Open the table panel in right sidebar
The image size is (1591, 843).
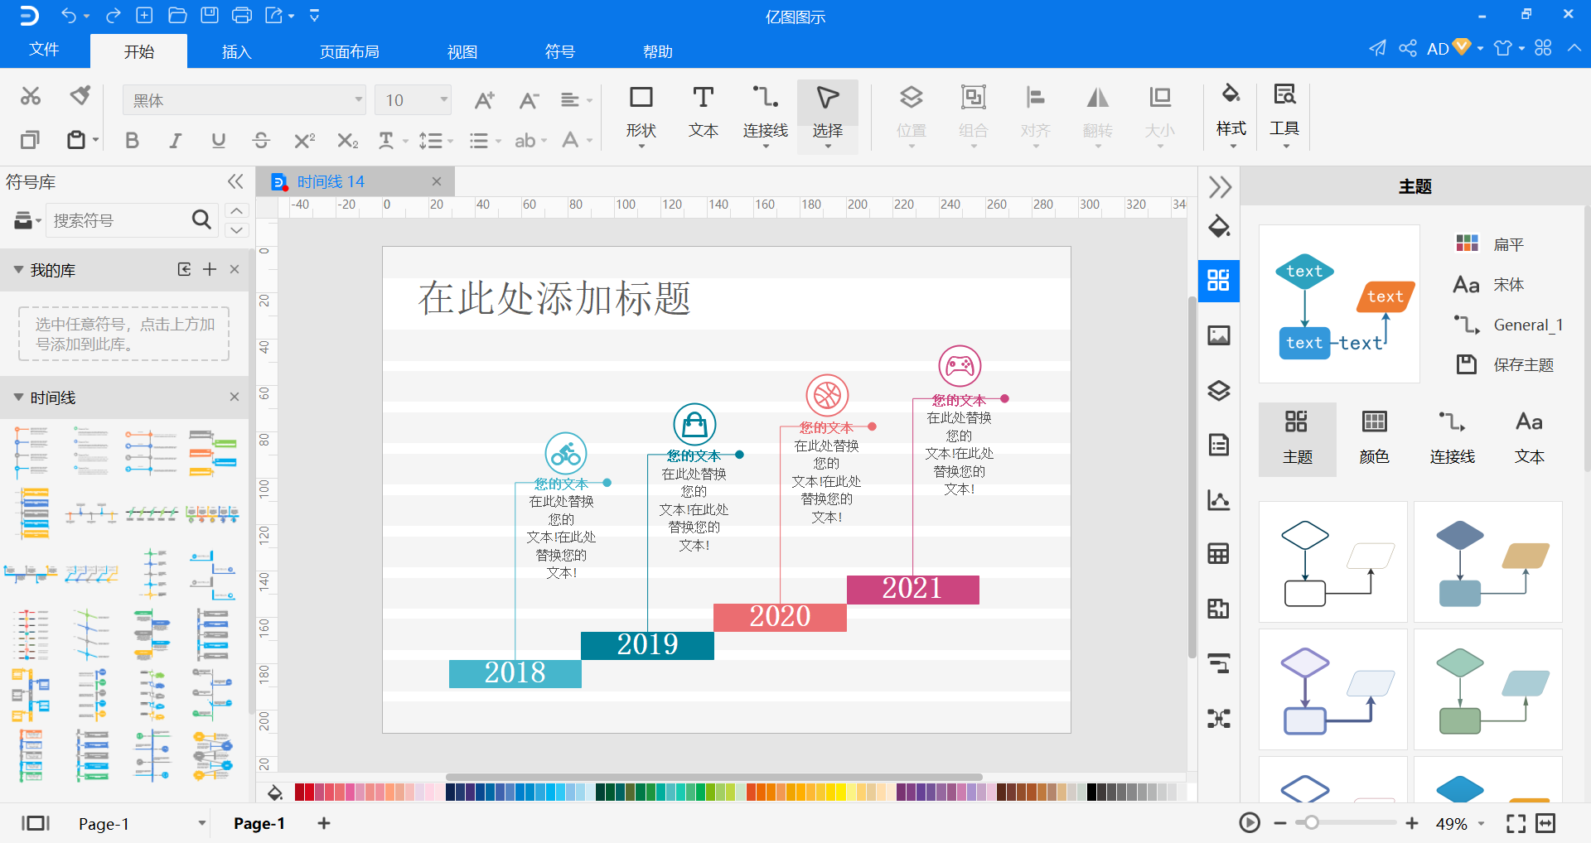tap(1219, 554)
